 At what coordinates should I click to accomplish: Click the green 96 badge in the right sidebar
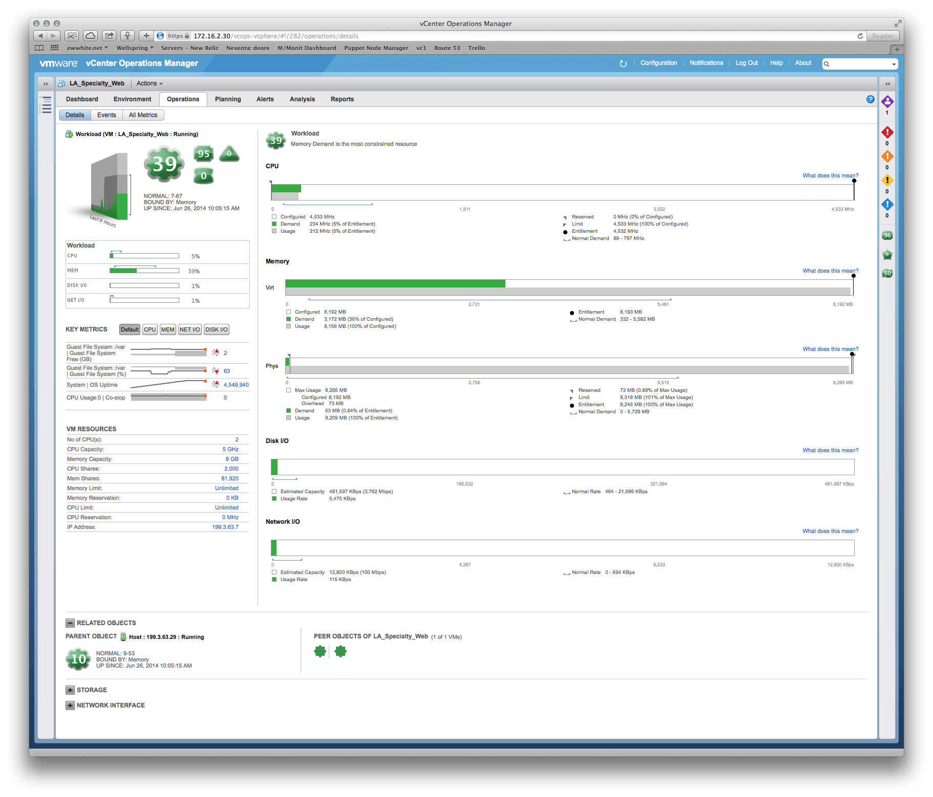[887, 235]
